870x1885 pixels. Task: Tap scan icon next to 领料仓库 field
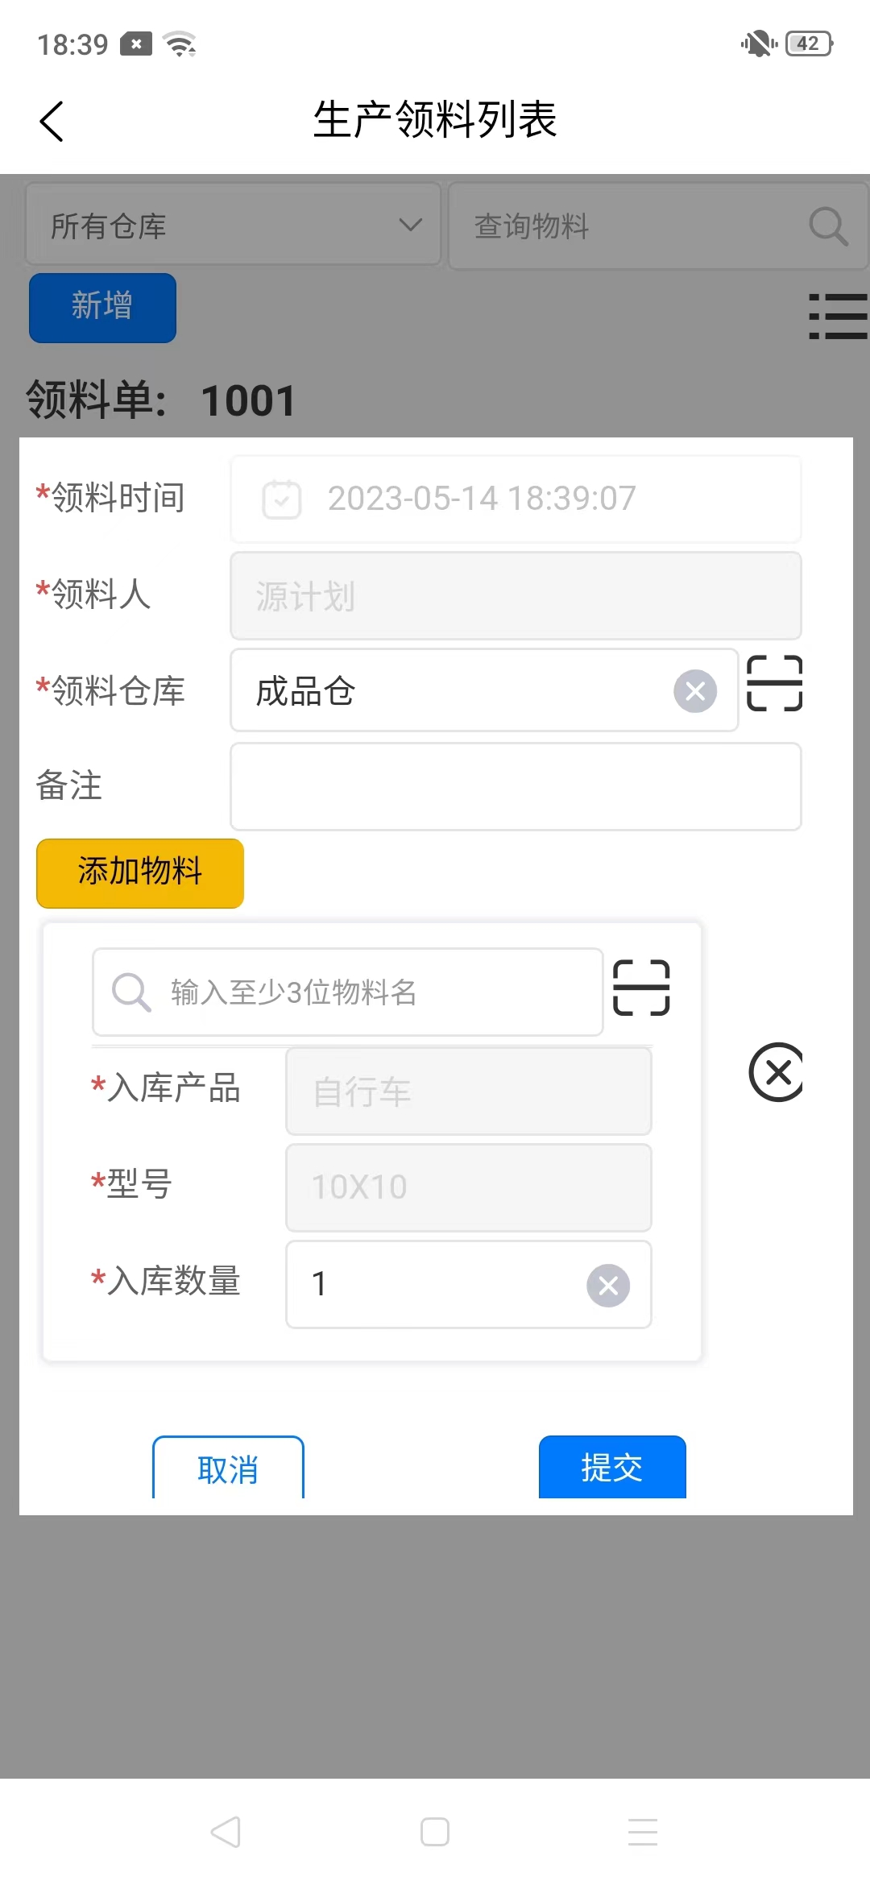[x=774, y=683]
